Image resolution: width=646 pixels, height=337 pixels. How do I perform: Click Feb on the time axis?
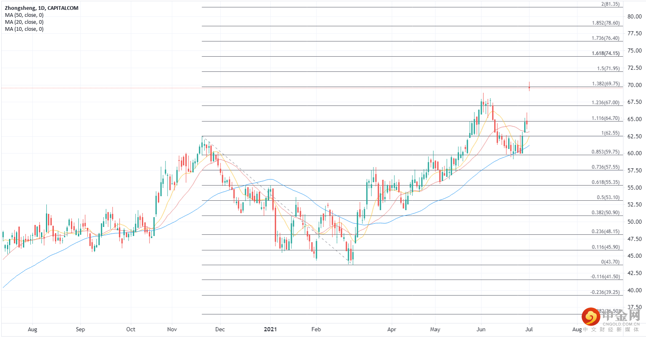point(316,330)
